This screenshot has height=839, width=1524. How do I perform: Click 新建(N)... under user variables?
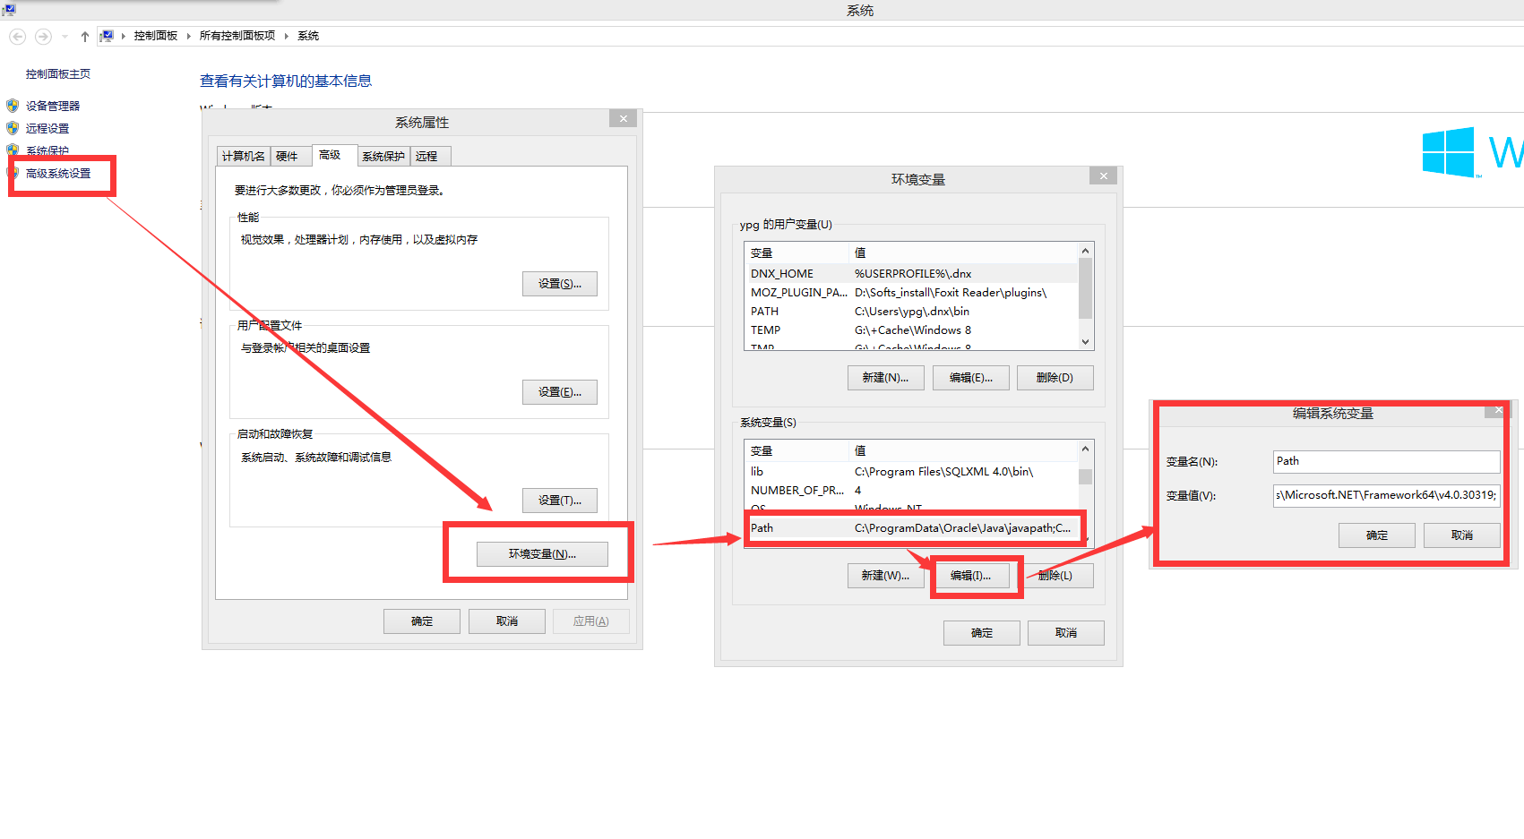(885, 378)
